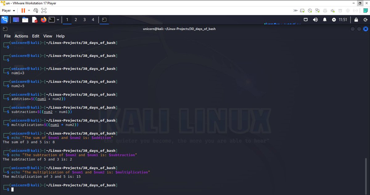Open the file manager from the panel
This screenshot has height=195, width=370.
[x=25, y=20]
